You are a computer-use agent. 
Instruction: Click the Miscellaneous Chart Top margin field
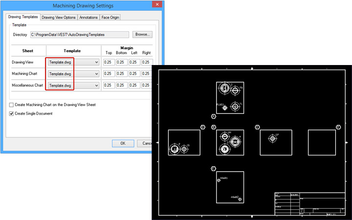[109, 86]
